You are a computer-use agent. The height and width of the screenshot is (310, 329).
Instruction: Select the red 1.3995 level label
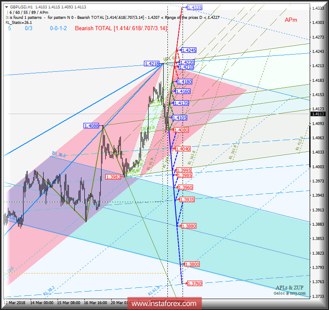tap(184, 170)
